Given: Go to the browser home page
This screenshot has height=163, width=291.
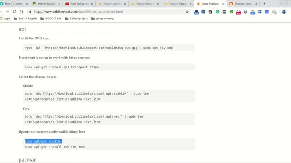Looking at the screenshot, I should pos(21,11).
